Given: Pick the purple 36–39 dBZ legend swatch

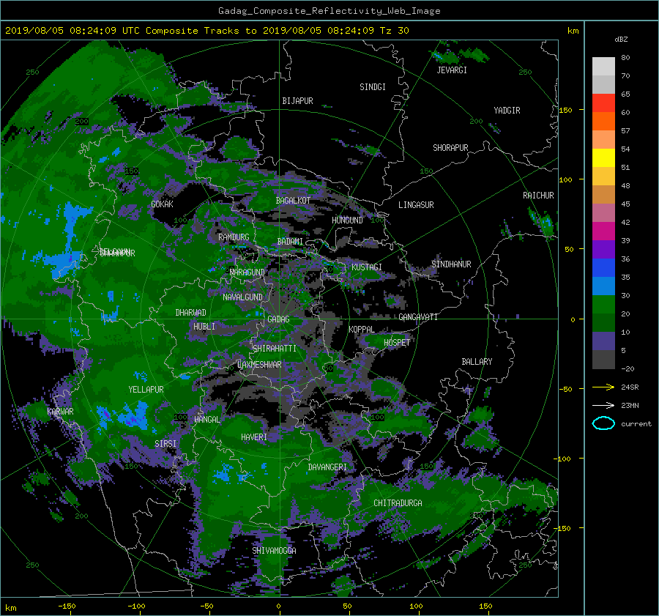Looking at the screenshot, I should (x=603, y=249).
